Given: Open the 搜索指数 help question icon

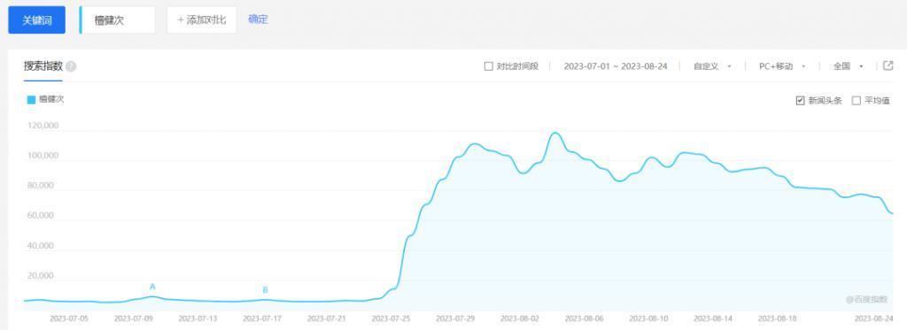Looking at the screenshot, I should tap(71, 66).
